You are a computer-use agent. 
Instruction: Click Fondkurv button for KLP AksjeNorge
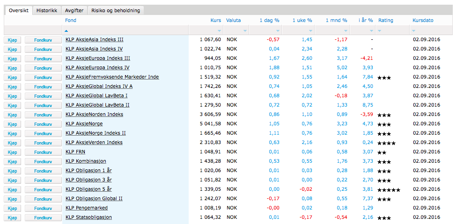(x=43, y=124)
